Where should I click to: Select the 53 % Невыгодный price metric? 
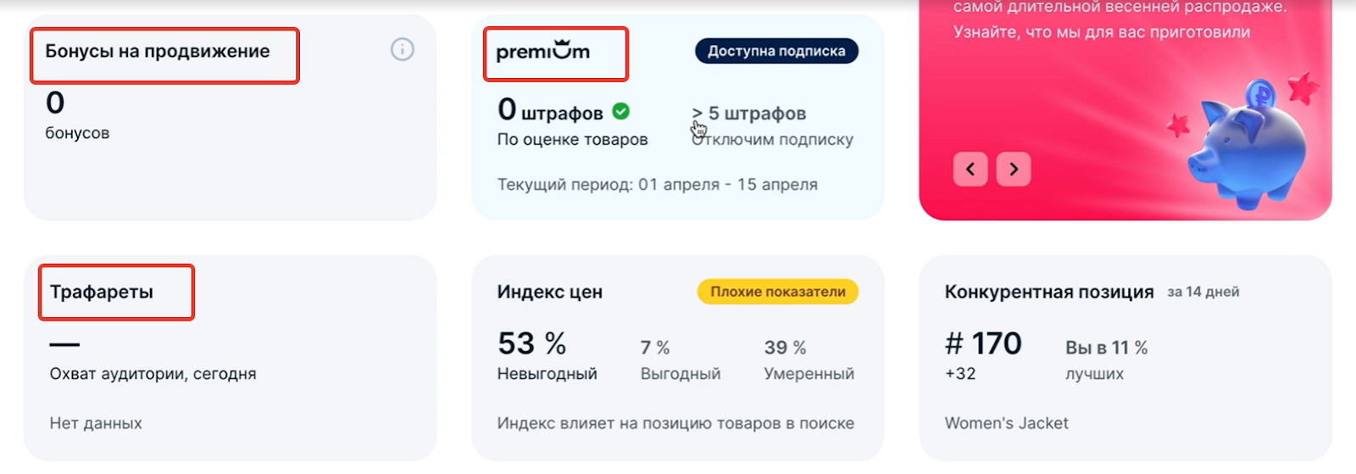(547, 355)
